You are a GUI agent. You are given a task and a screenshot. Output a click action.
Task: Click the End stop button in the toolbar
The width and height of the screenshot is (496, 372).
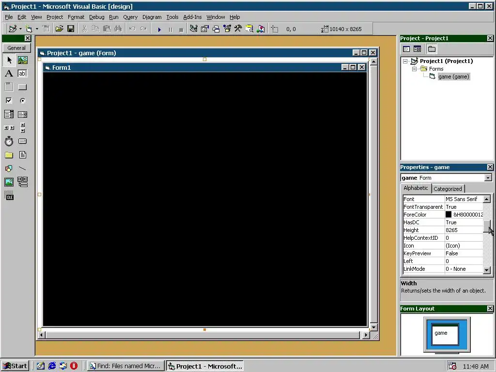point(181,30)
